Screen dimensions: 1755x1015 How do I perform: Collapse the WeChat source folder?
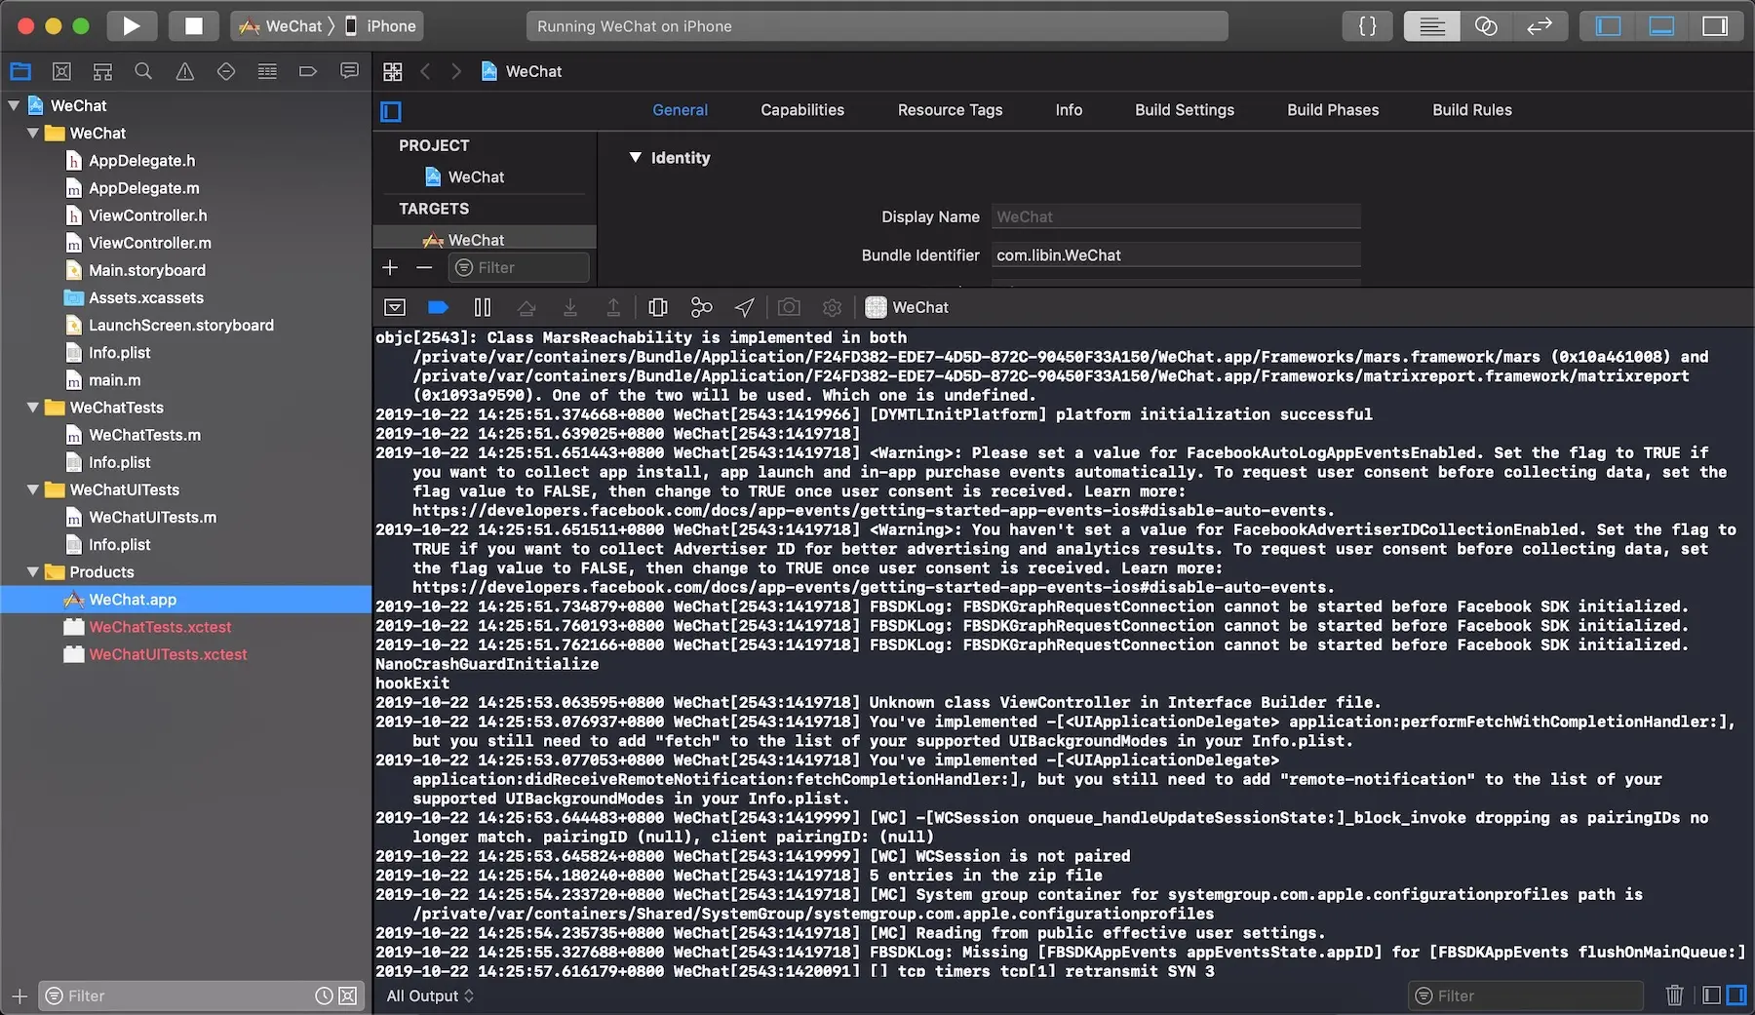point(33,133)
